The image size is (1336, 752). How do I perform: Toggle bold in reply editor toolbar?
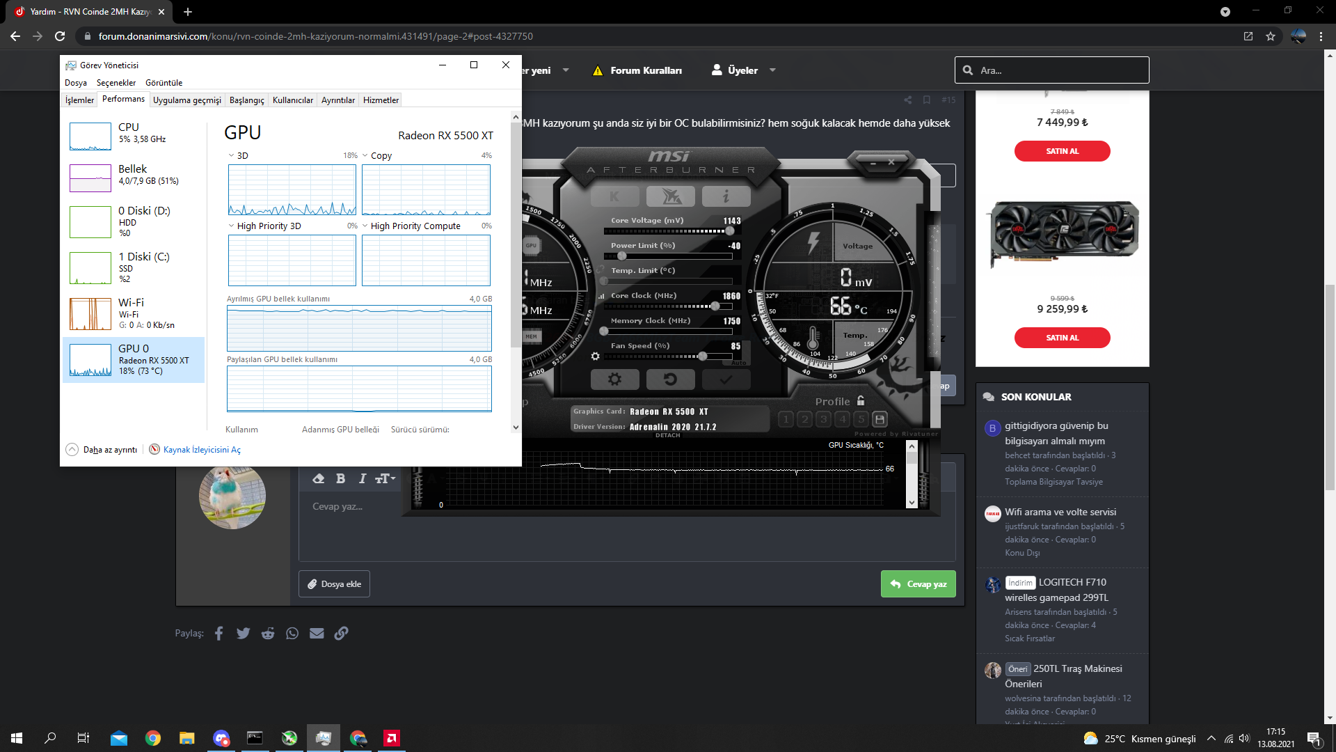coord(340,478)
